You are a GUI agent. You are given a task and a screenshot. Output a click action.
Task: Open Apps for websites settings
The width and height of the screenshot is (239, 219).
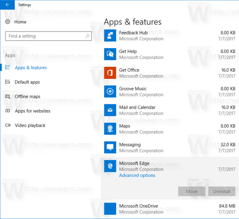(33, 111)
